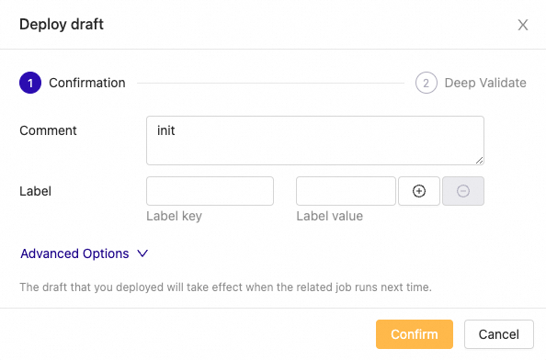Click the Label field label
546x360 pixels.
tap(36, 191)
